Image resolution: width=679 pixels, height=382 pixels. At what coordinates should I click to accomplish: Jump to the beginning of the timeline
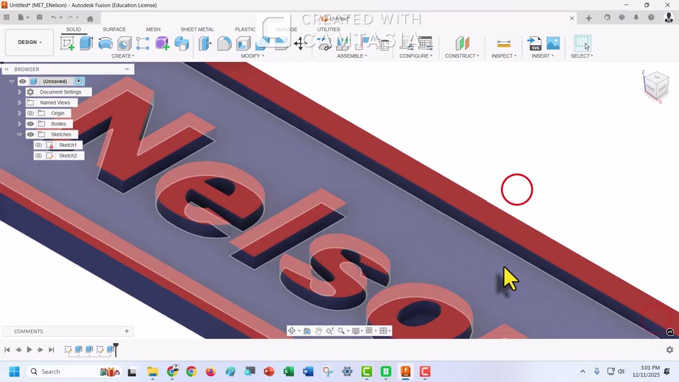point(7,350)
